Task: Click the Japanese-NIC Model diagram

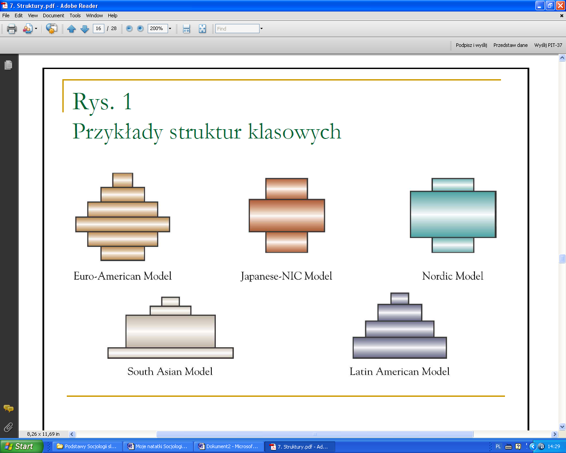Action: pos(287,215)
